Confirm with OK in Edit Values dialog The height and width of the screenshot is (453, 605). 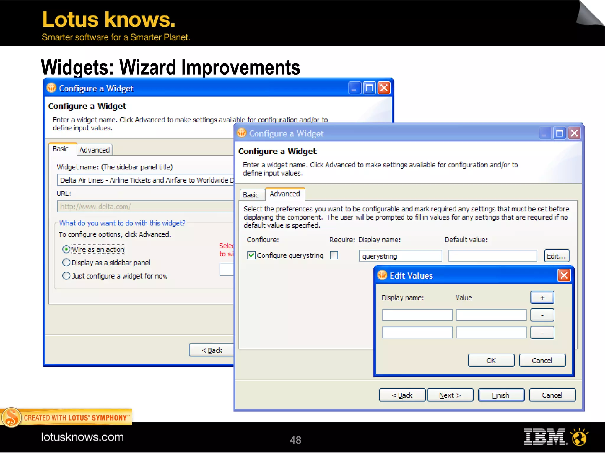[x=491, y=360]
